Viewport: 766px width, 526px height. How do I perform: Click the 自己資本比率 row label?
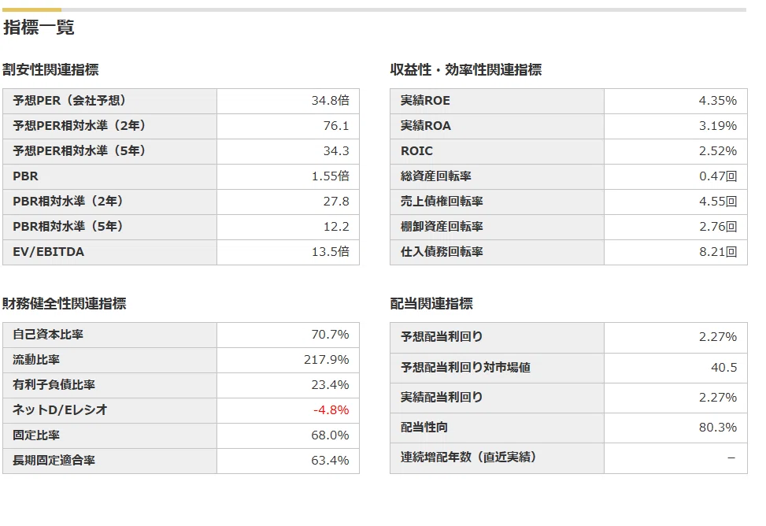coord(48,335)
